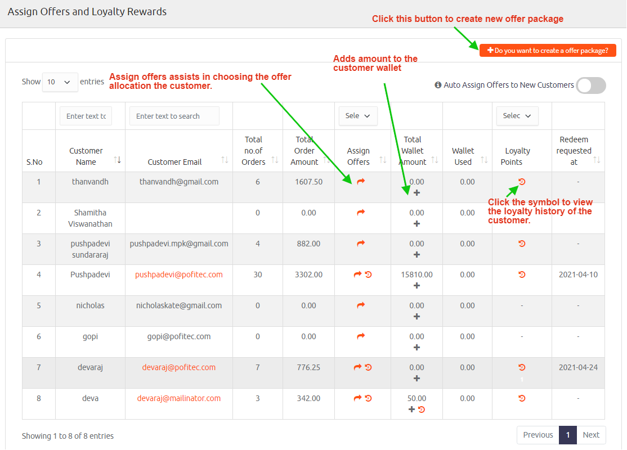Open pushpadevi@pofitec.com email link
Screen dimensions: 627x450
179,274
